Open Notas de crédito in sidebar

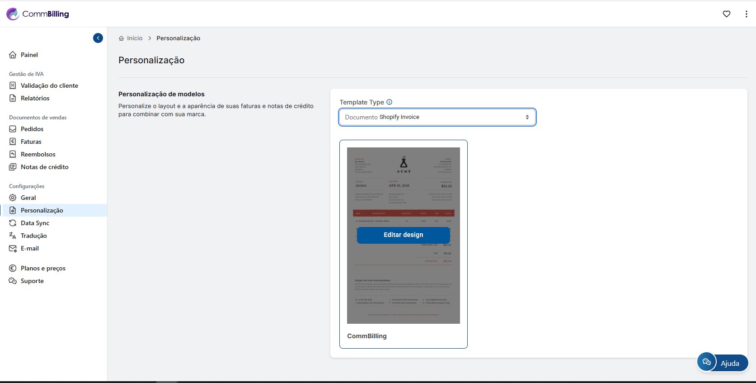click(x=44, y=167)
